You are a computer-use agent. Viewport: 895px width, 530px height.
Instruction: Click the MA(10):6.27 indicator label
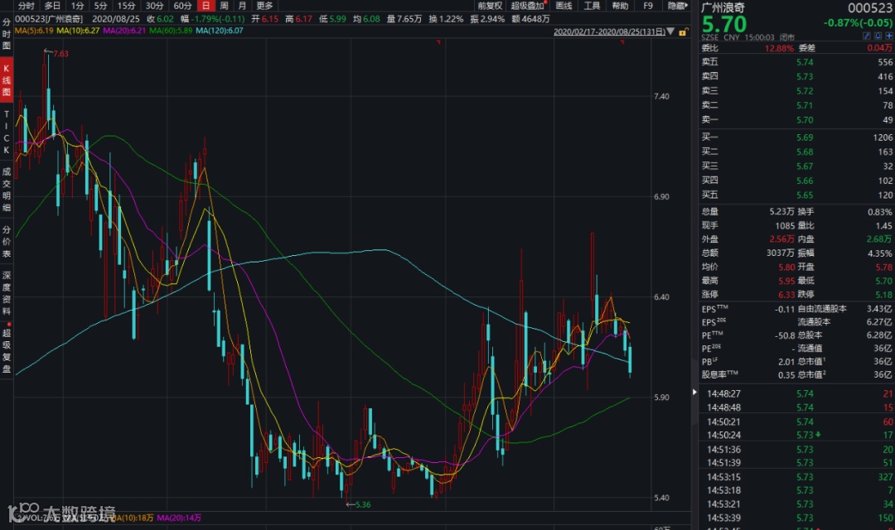(x=78, y=31)
